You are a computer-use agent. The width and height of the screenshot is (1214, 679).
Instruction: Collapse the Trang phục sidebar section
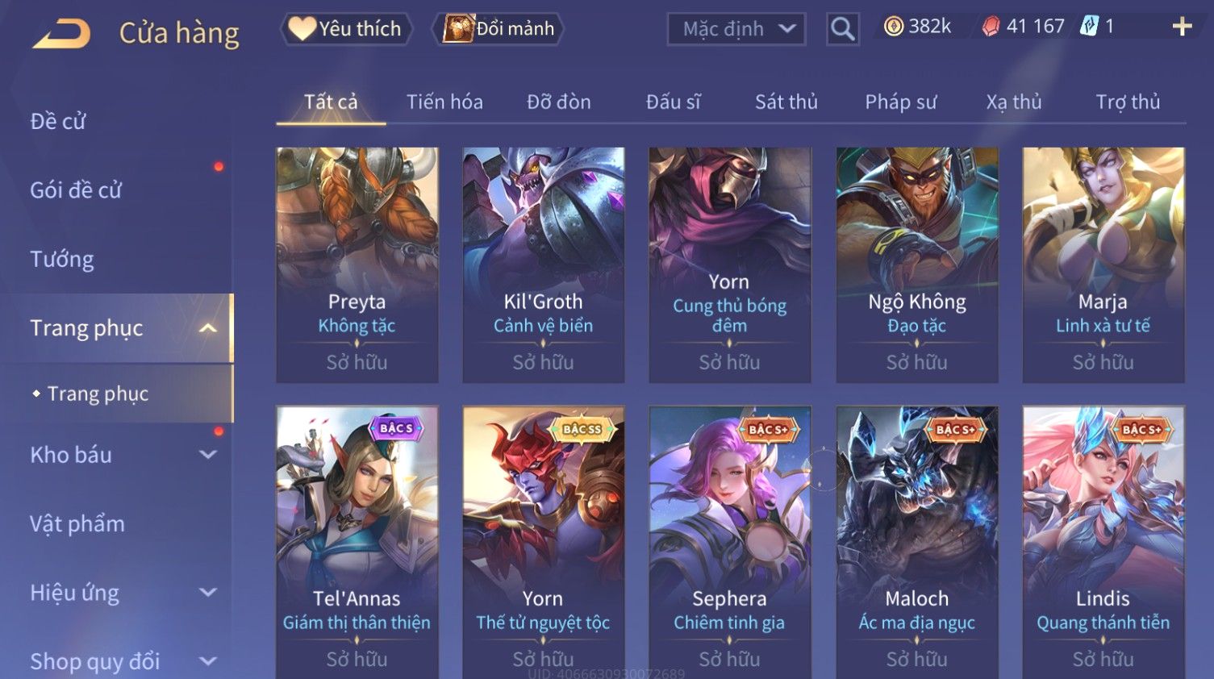(207, 328)
